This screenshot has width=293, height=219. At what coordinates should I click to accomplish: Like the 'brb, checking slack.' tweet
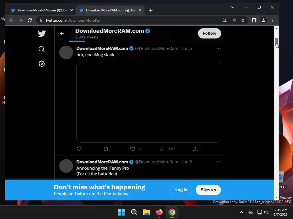tap(132, 149)
